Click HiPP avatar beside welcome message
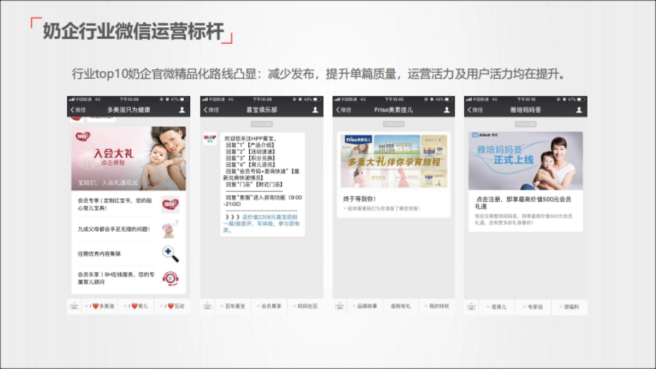 (x=210, y=139)
